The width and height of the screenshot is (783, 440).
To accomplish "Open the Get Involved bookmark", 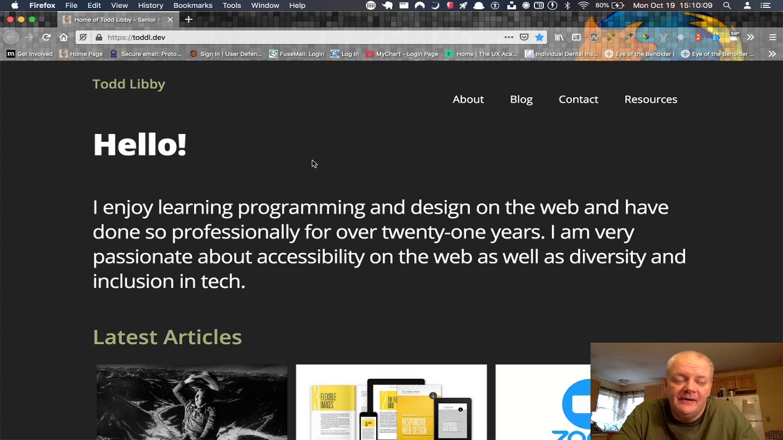I will (x=30, y=54).
